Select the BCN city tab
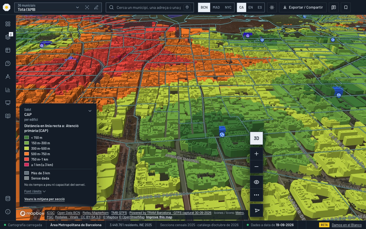The width and height of the screenshot is (366, 229). [x=204, y=7]
